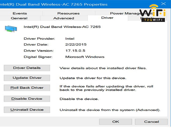Viewport: 171px width, 128px height.
Task: Click the Driver Details button
Action: (27, 68)
